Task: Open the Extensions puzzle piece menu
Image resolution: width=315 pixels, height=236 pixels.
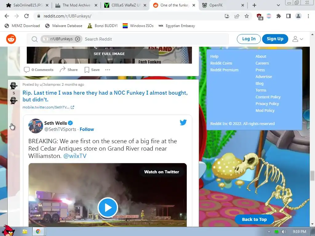Action: pyautogui.click(x=279, y=16)
